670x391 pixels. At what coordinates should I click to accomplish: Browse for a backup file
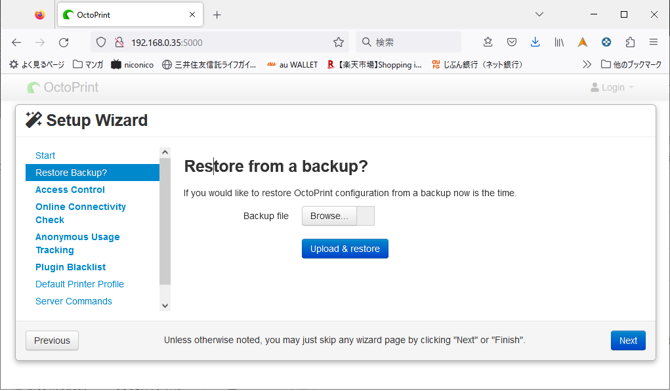click(x=329, y=216)
